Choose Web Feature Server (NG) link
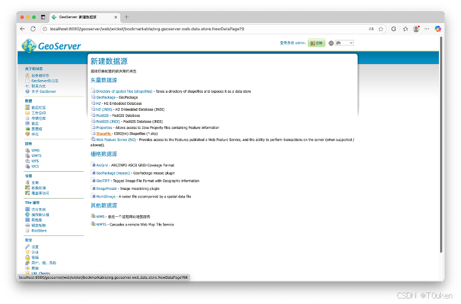This screenshot has width=461, height=304. tap(116, 139)
